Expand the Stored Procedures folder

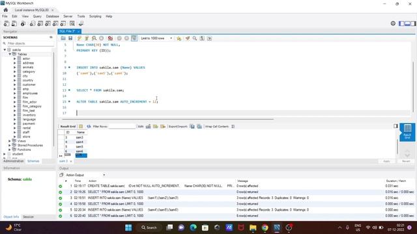pos(10,145)
